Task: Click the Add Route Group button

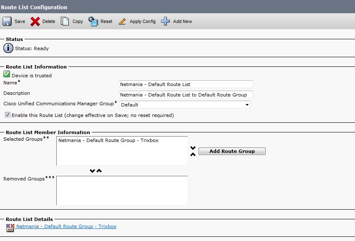Action: point(232,151)
